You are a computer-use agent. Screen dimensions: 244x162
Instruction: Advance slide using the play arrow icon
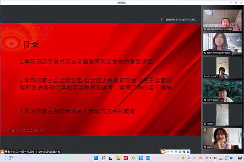click(x=11, y=130)
